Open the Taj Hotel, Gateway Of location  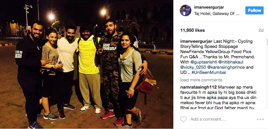click(217, 14)
